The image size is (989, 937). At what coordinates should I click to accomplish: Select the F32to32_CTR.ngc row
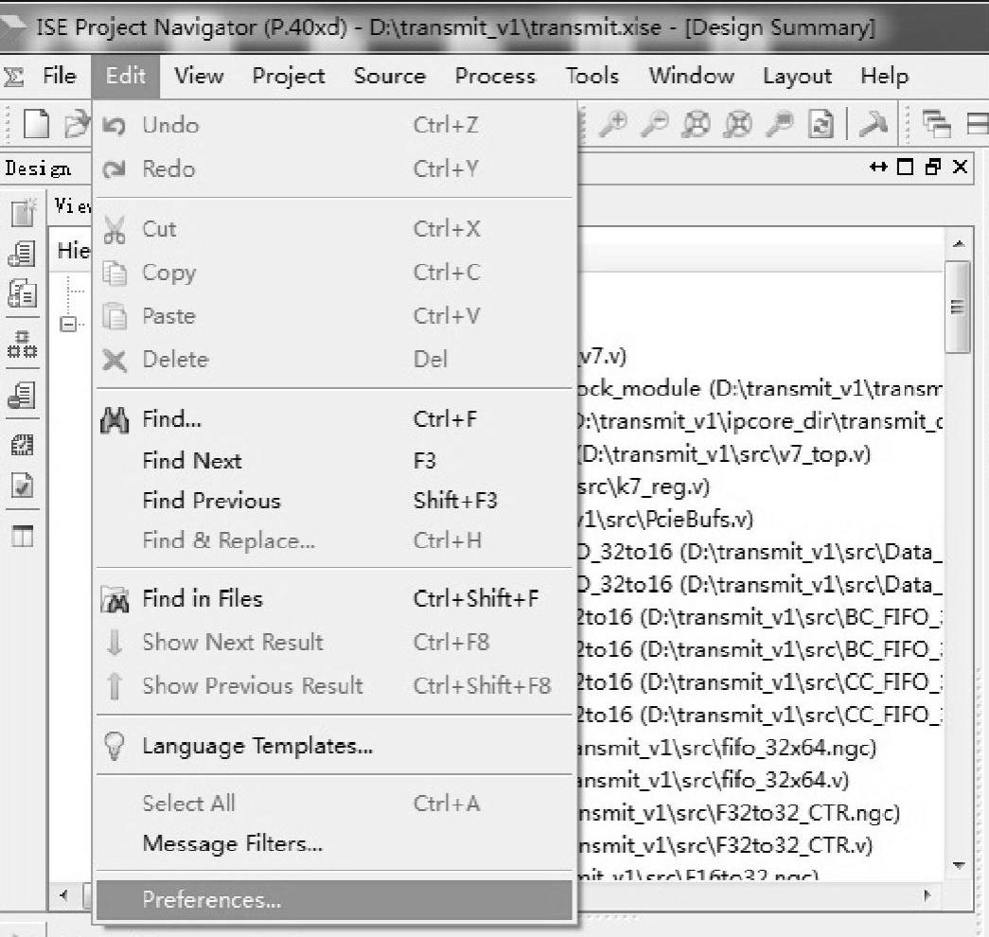pos(738,813)
